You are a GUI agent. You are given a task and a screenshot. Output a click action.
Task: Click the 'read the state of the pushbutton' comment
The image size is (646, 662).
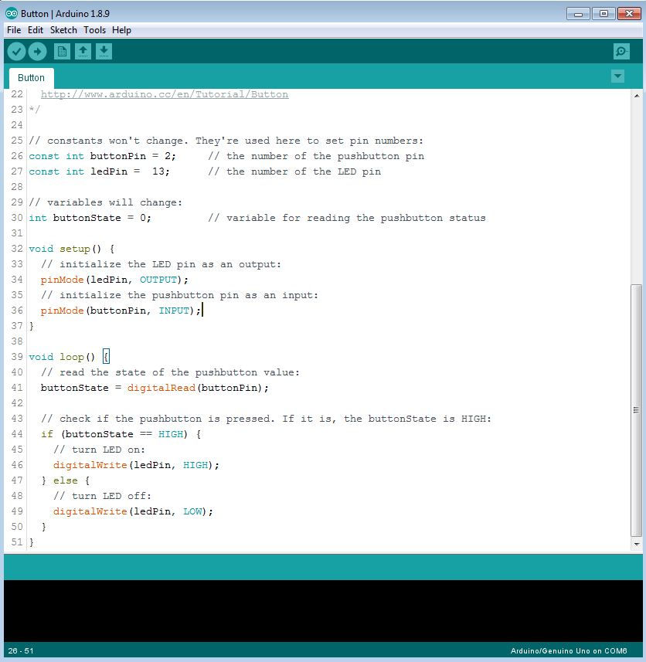pos(170,372)
